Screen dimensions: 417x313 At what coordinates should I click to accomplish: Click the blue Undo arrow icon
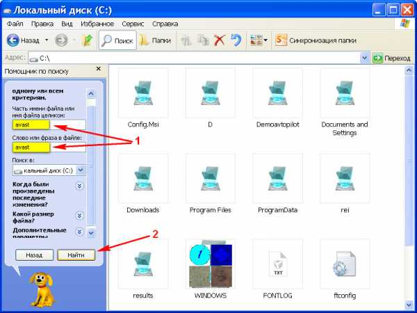pos(236,40)
